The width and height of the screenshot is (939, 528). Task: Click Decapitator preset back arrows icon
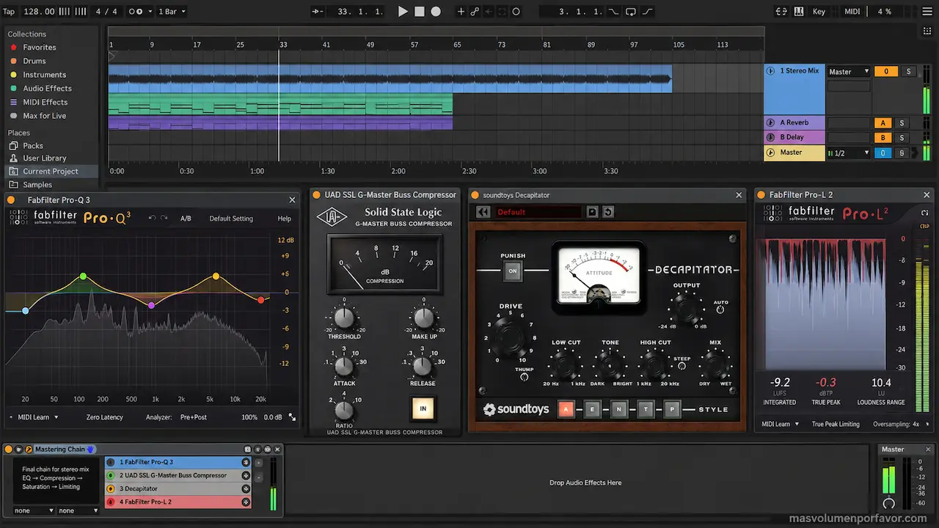[483, 212]
